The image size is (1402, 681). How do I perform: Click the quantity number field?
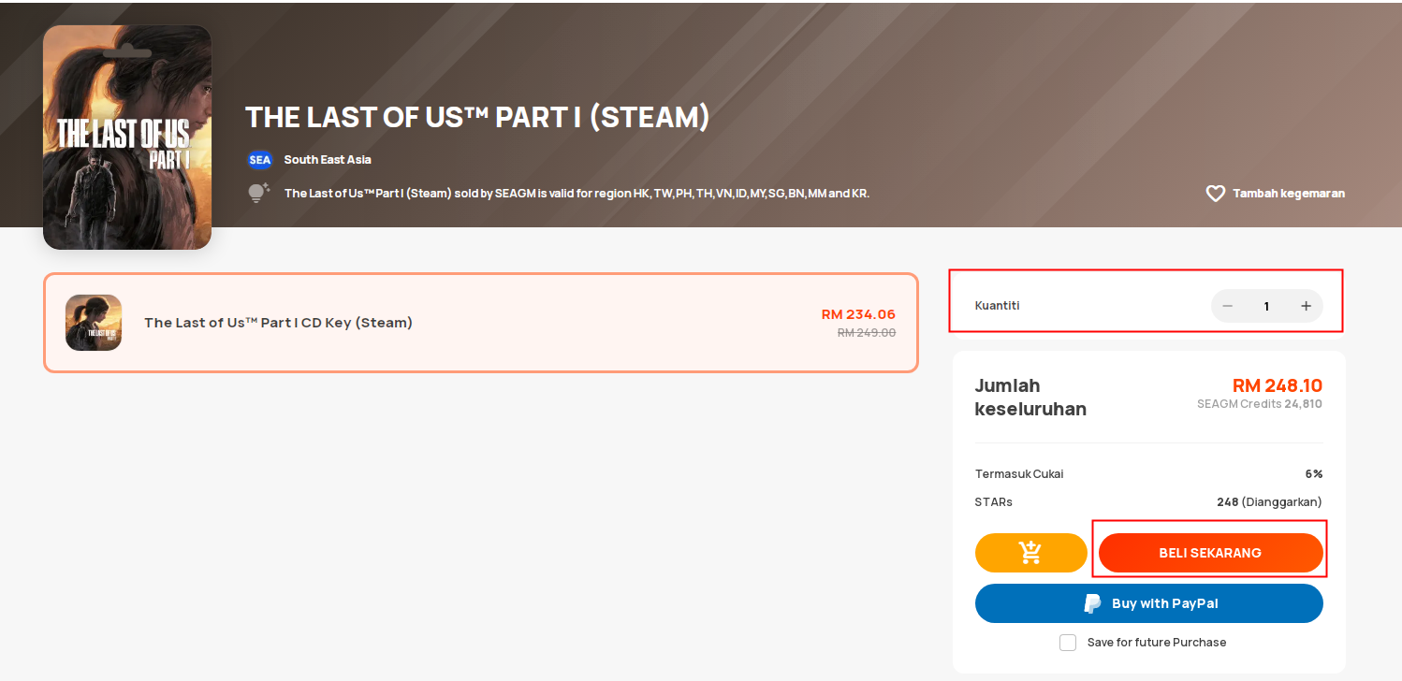click(x=1266, y=306)
